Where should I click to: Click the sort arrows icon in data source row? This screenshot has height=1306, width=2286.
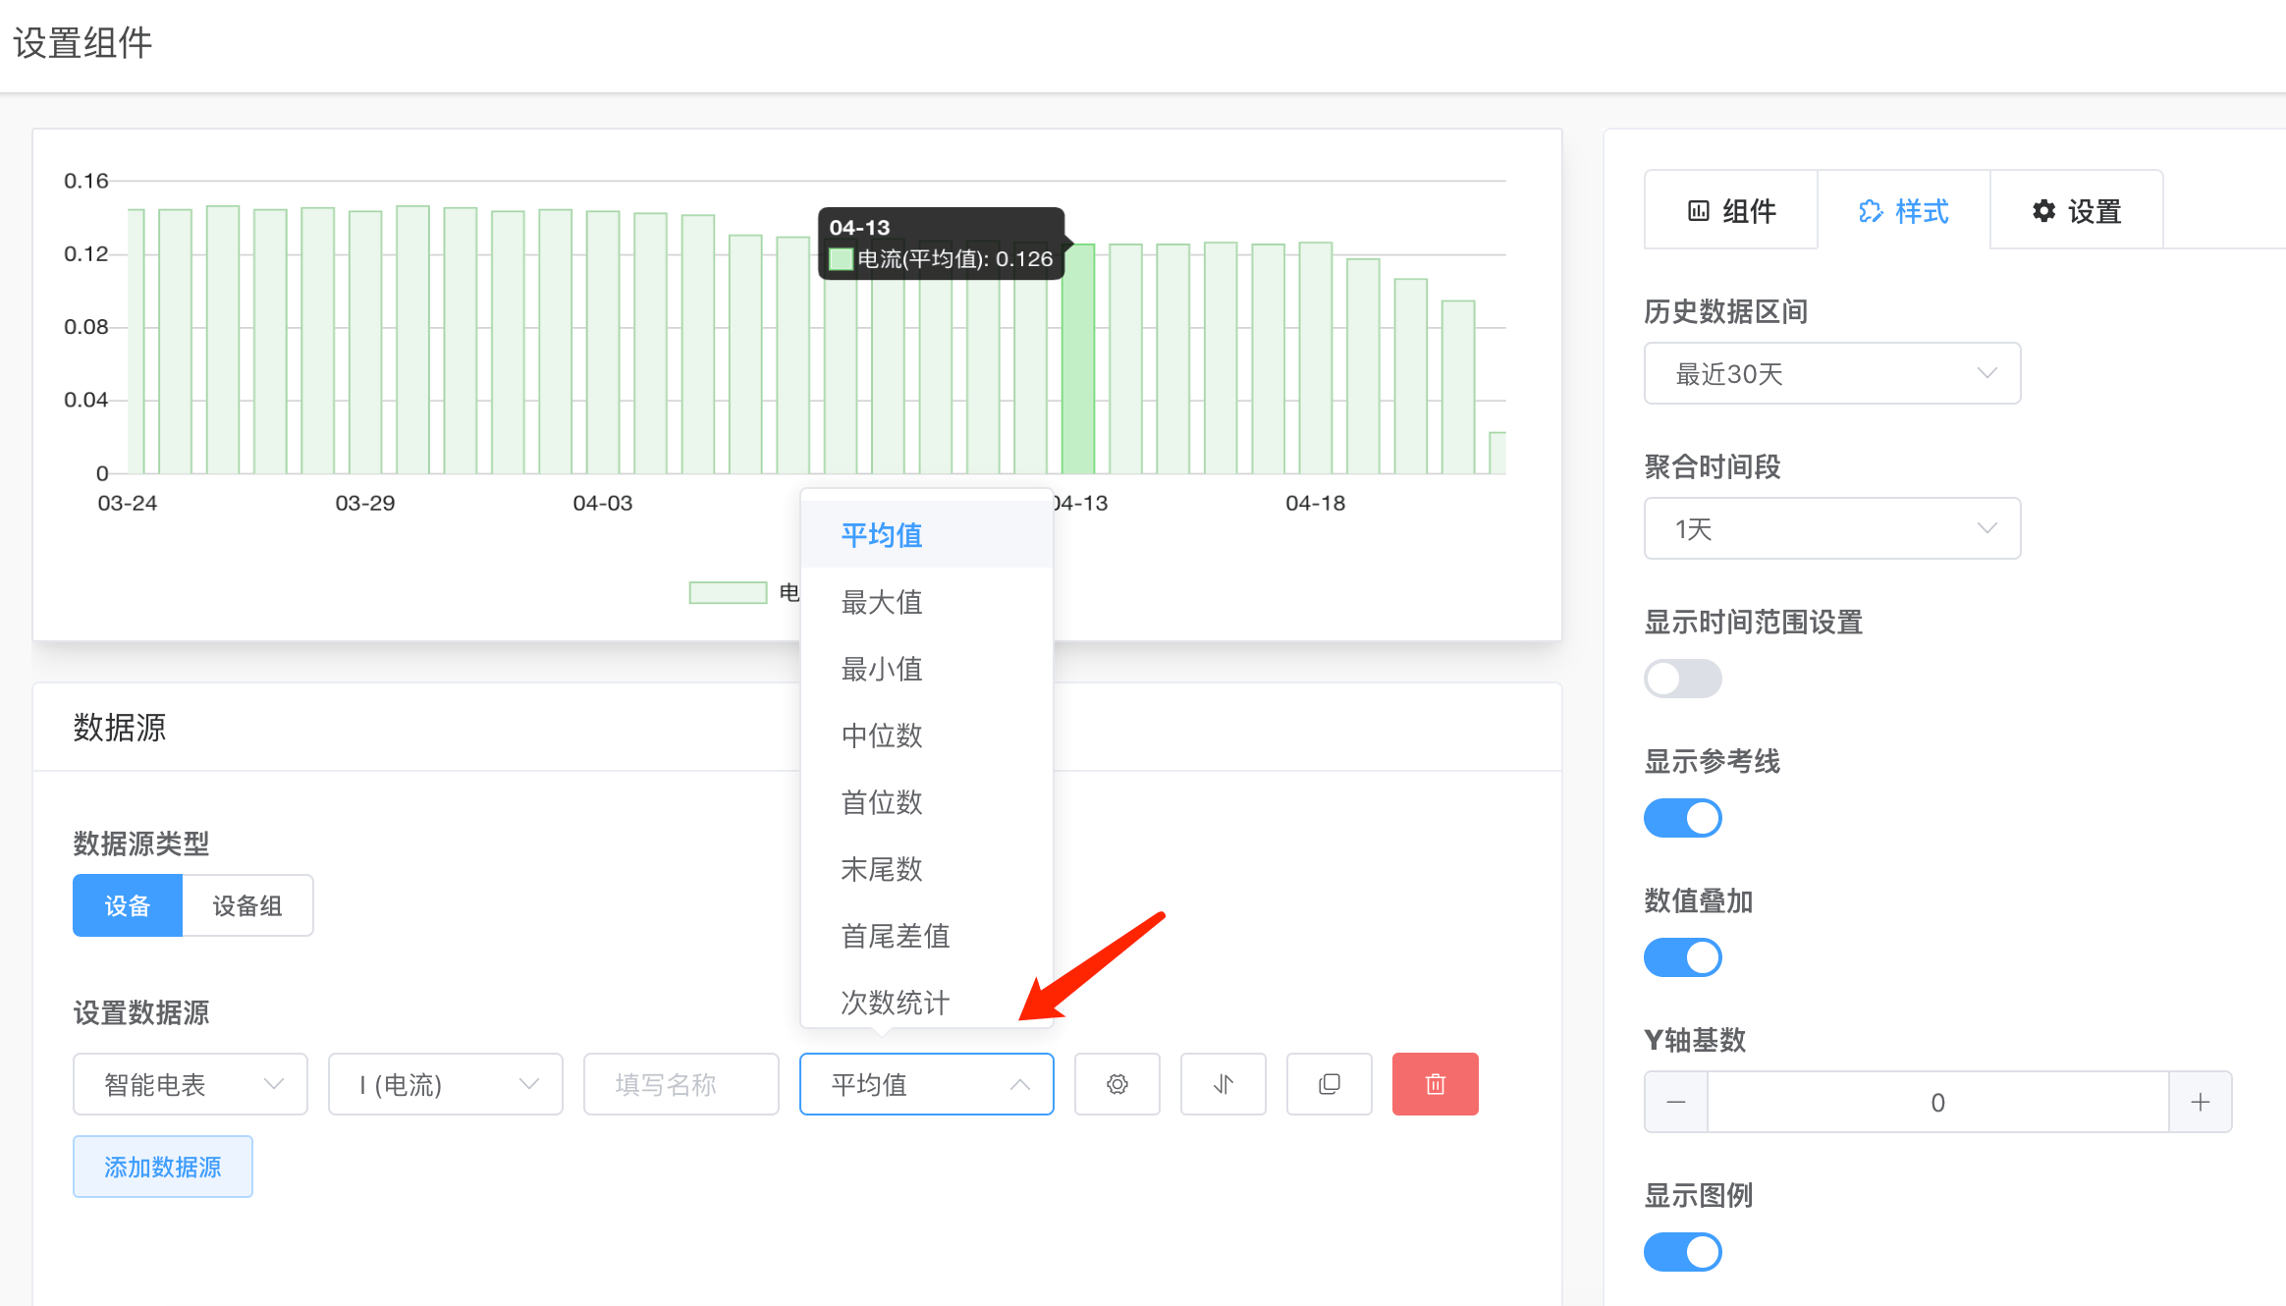1223,1084
